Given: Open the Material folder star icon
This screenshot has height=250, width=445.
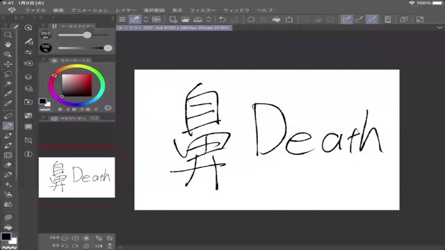Looking at the screenshot, I should click(x=28, y=102).
